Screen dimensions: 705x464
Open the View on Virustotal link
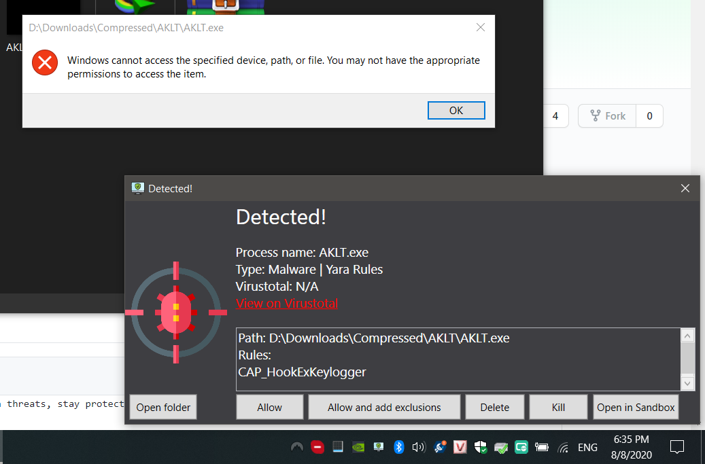pyautogui.click(x=287, y=303)
